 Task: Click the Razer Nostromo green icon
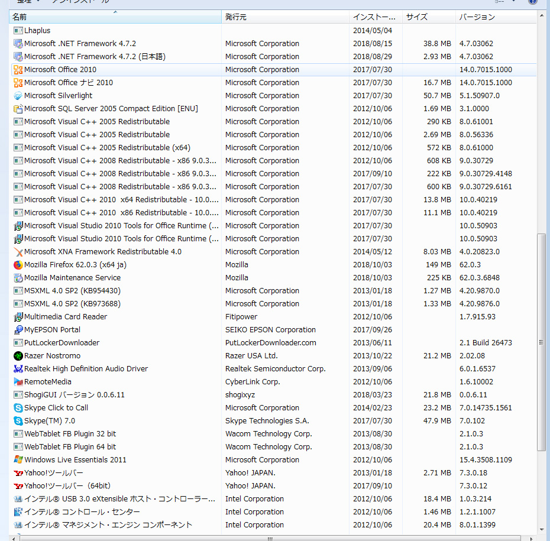click(18, 355)
